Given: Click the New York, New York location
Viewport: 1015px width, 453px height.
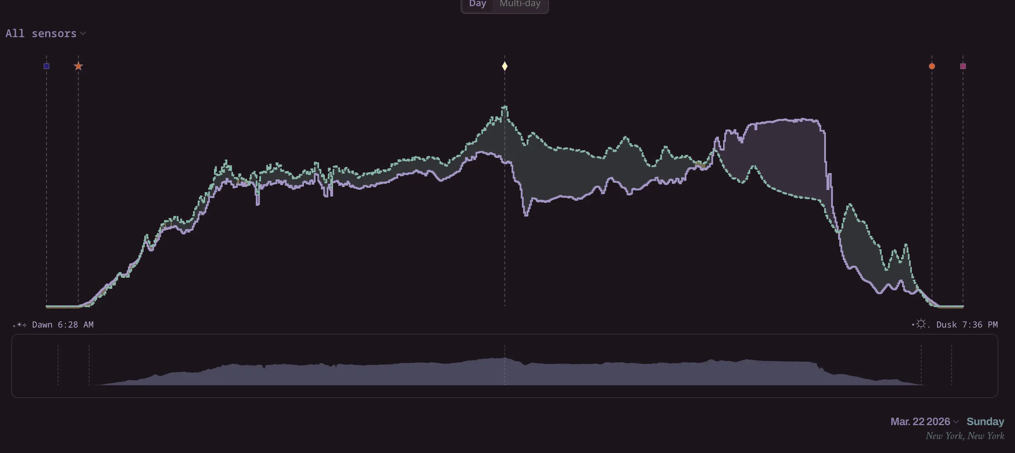Looking at the screenshot, I should (x=965, y=436).
